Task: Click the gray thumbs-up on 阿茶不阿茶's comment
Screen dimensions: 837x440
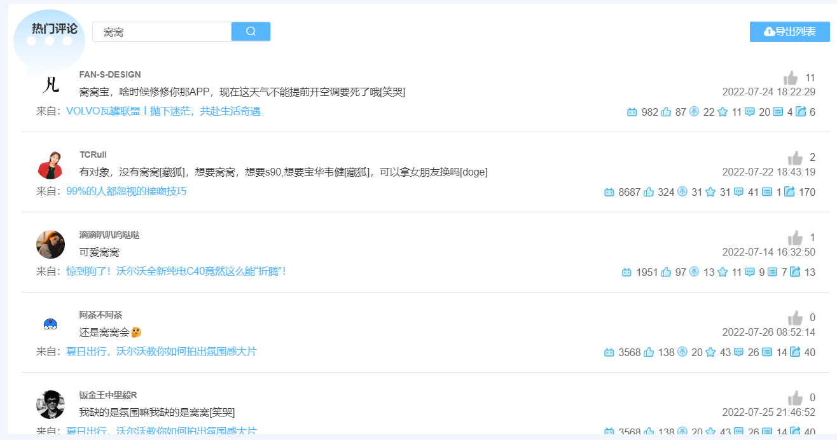Action: pyautogui.click(x=795, y=318)
